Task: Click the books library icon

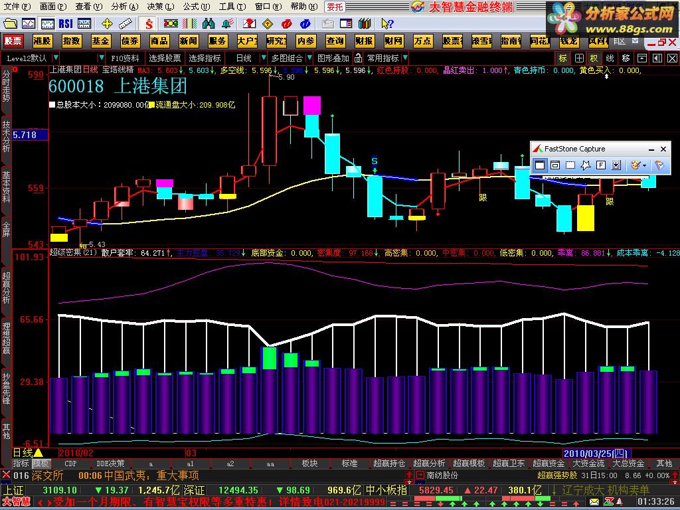Action: (x=365, y=23)
